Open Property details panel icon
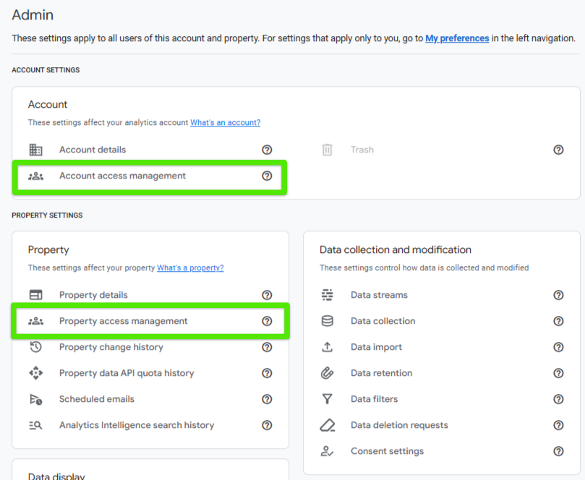The width and height of the screenshot is (585, 480). pos(37,295)
